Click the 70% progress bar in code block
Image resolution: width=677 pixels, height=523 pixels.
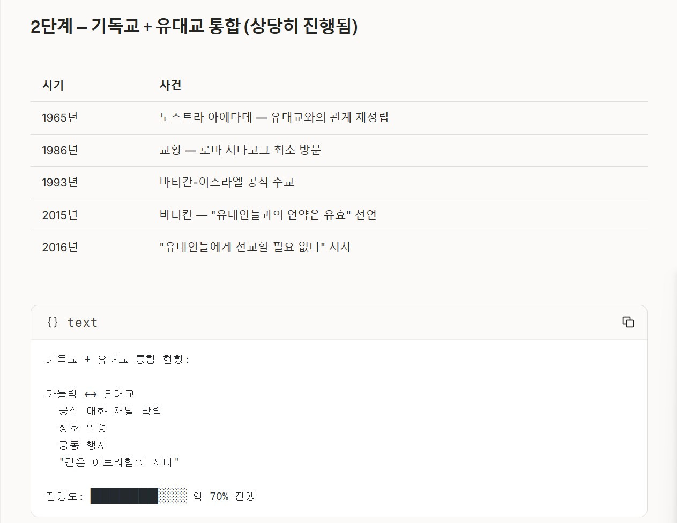click(x=139, y=496)
